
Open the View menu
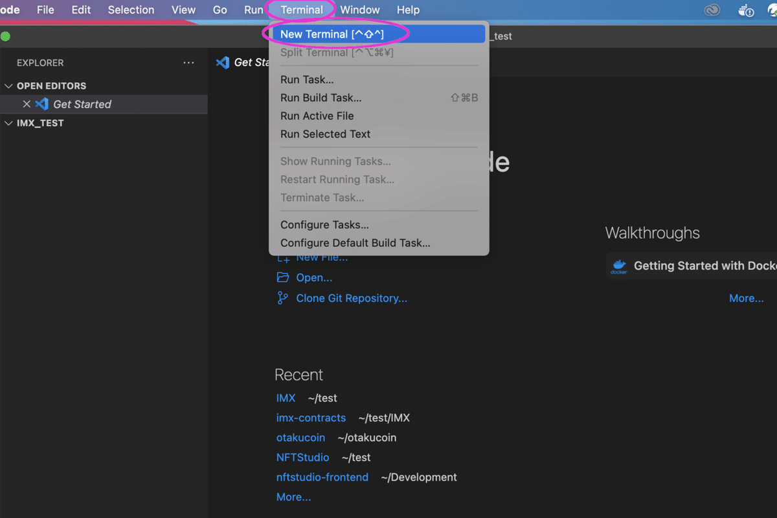(x=183, y=10)
